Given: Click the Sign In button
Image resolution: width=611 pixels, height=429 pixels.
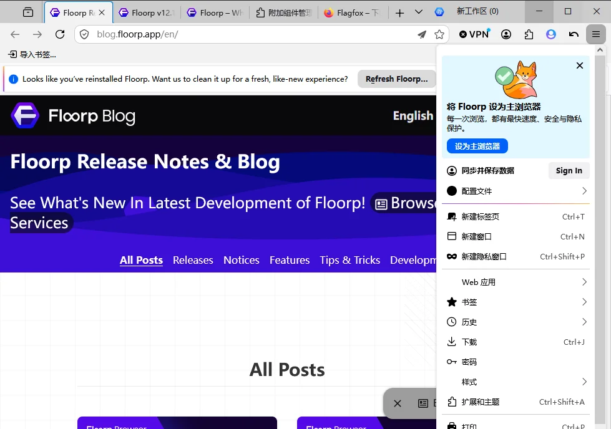Looking at the screenshot, I should [x=569, y=170].
